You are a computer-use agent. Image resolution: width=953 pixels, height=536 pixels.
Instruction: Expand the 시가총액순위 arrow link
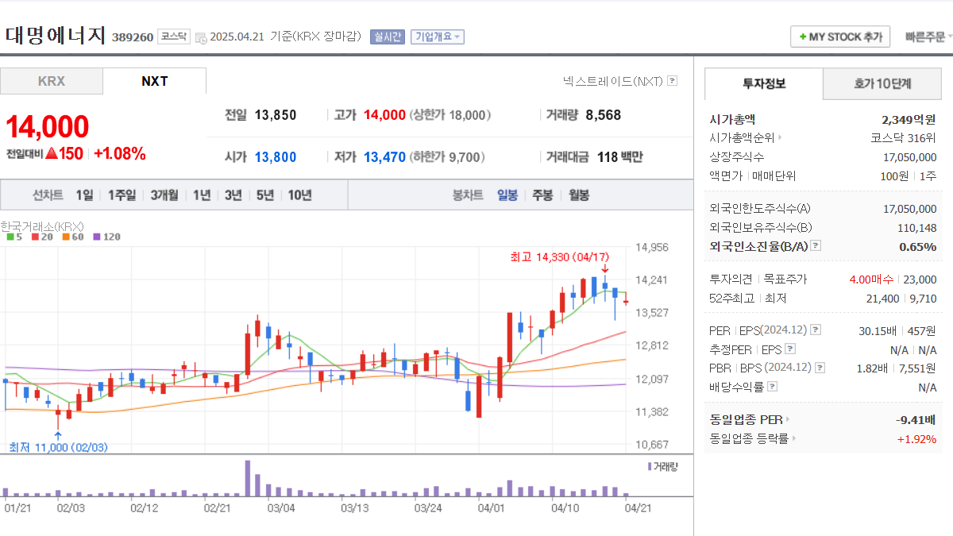click(780, 137)
